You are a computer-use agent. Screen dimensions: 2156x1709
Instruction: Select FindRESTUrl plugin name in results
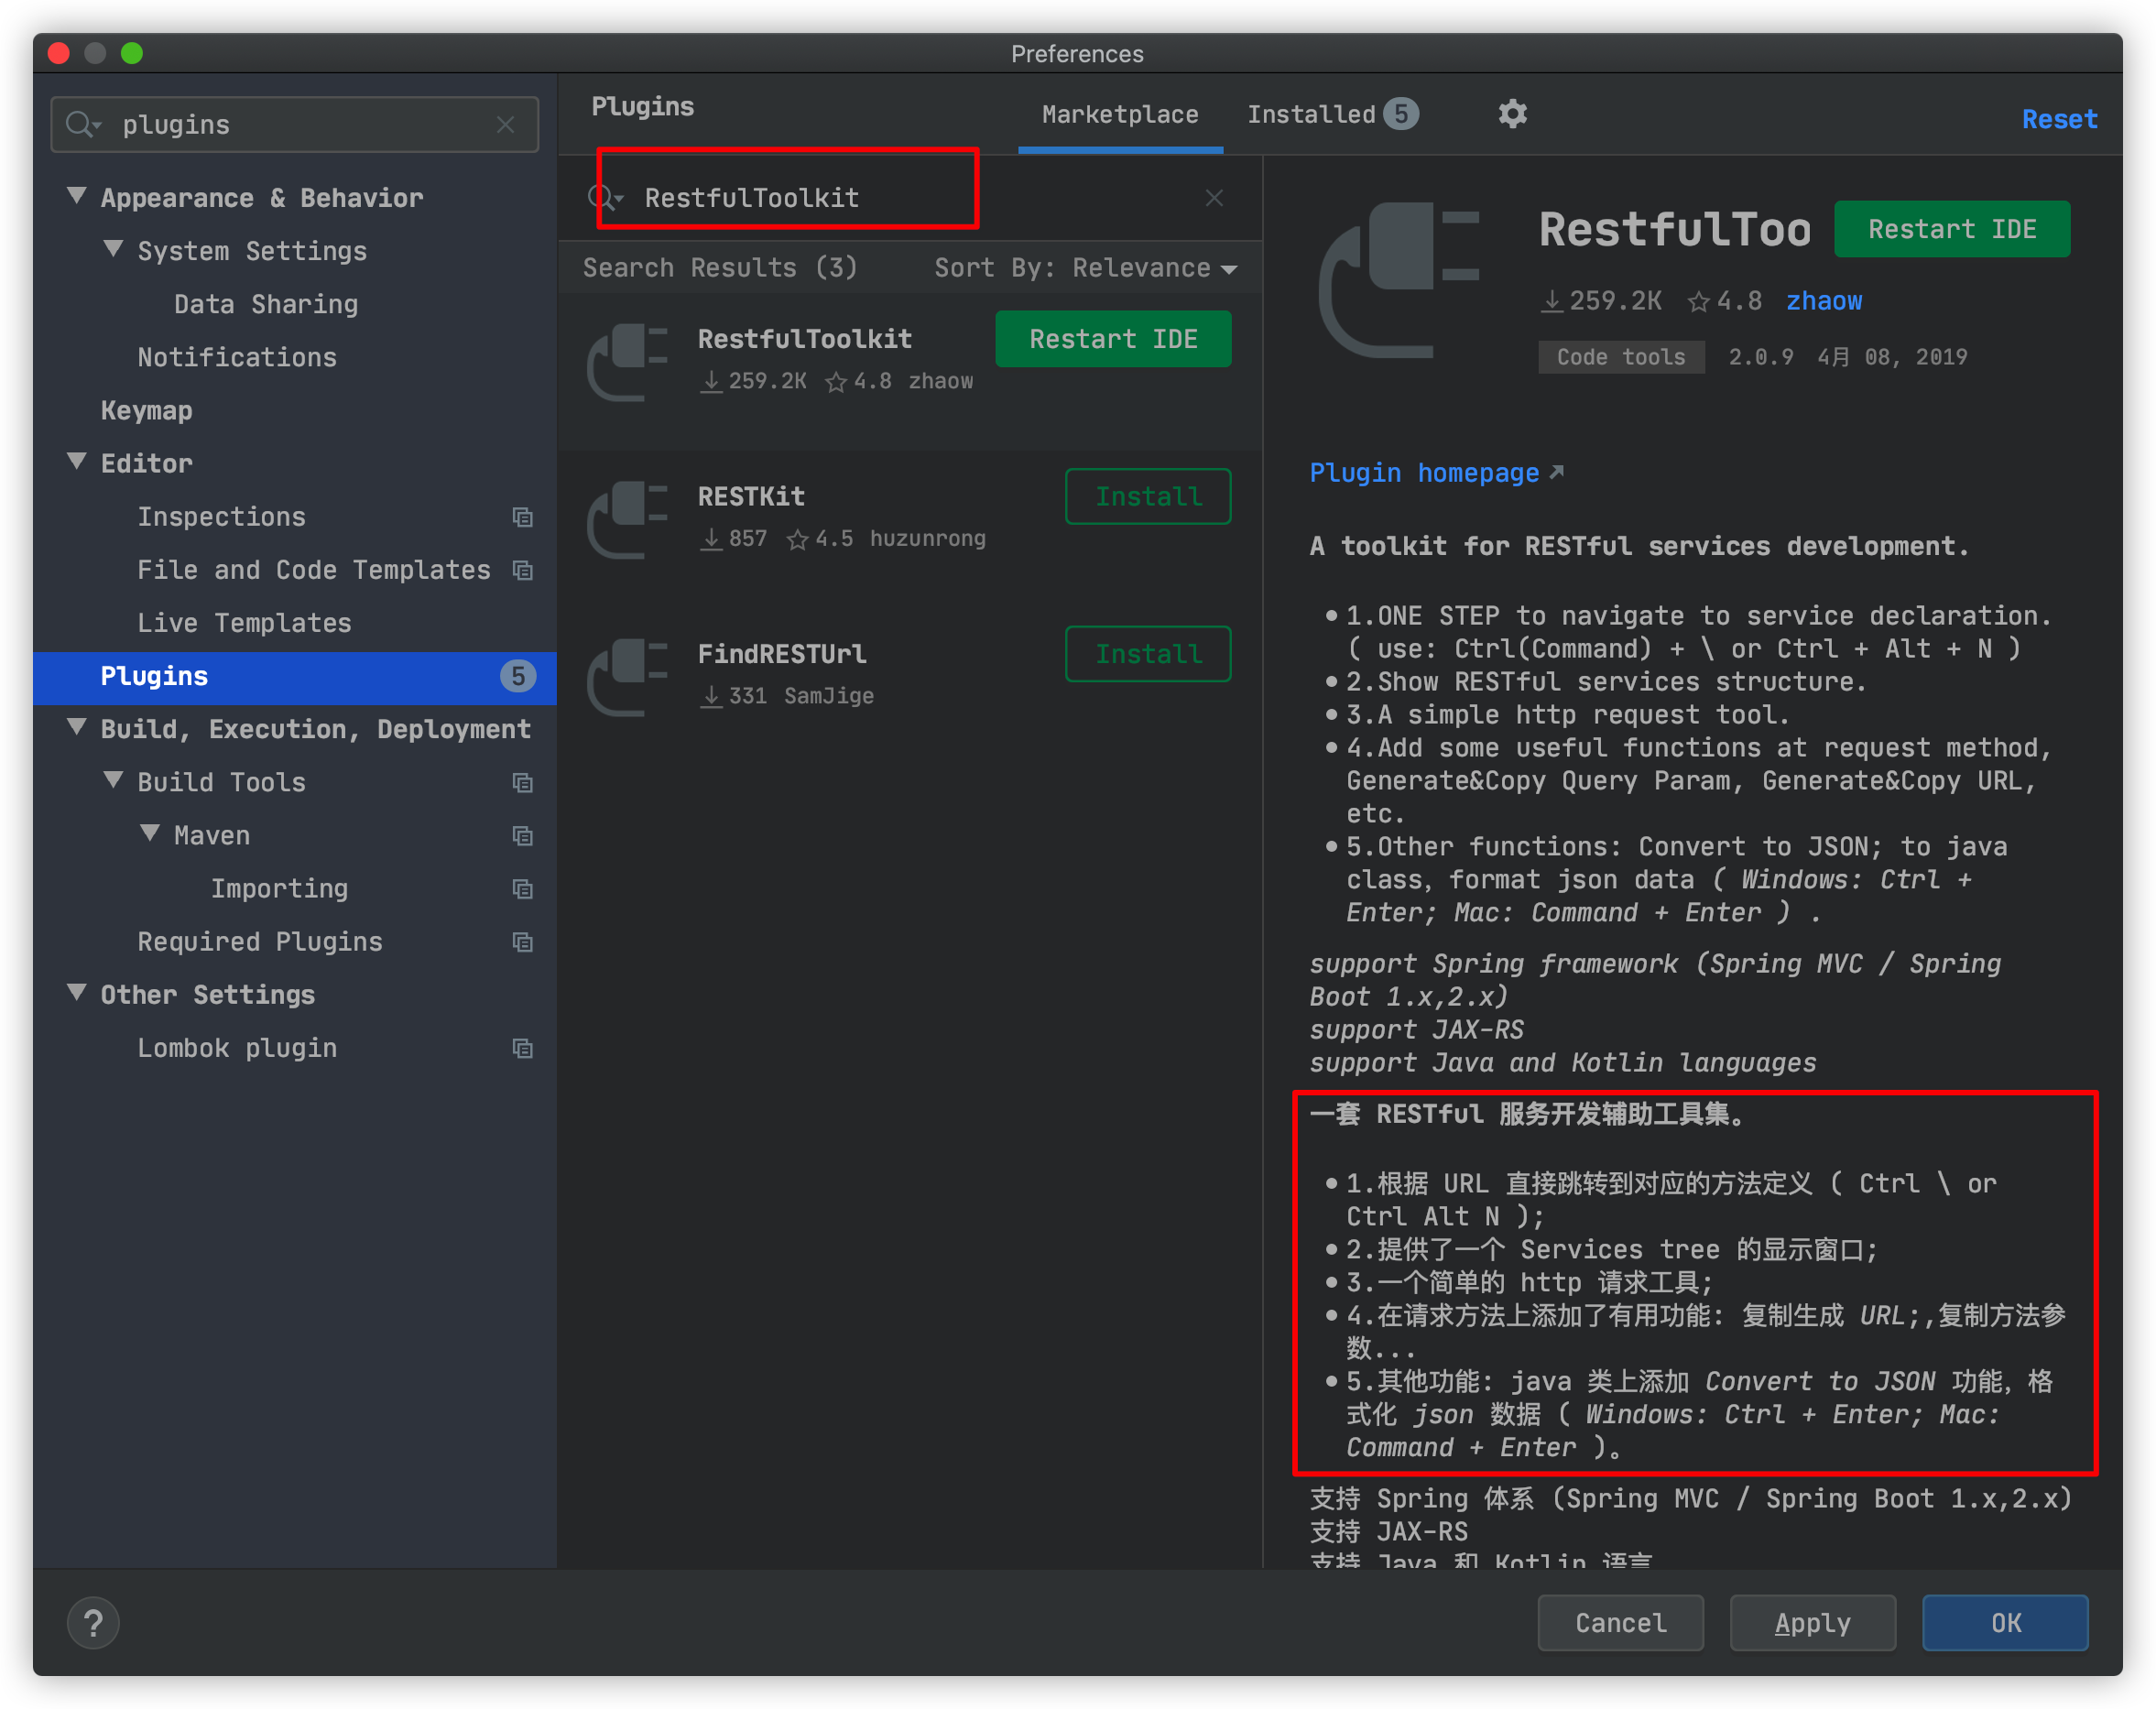[782, 654]
